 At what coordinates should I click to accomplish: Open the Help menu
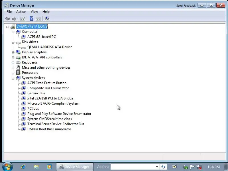pyautogui.click(x=46, y=12)
